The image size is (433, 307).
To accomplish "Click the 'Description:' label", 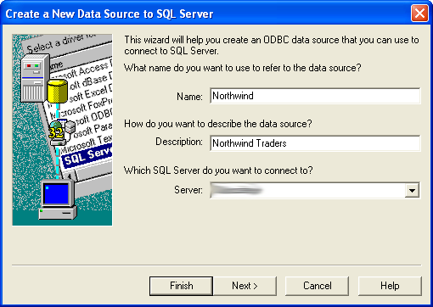I will [179, 142].
